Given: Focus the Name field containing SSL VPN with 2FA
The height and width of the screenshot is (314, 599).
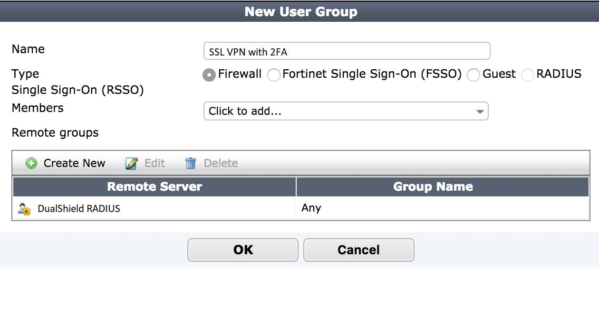Looking at the screenshot, I should 347,51.
